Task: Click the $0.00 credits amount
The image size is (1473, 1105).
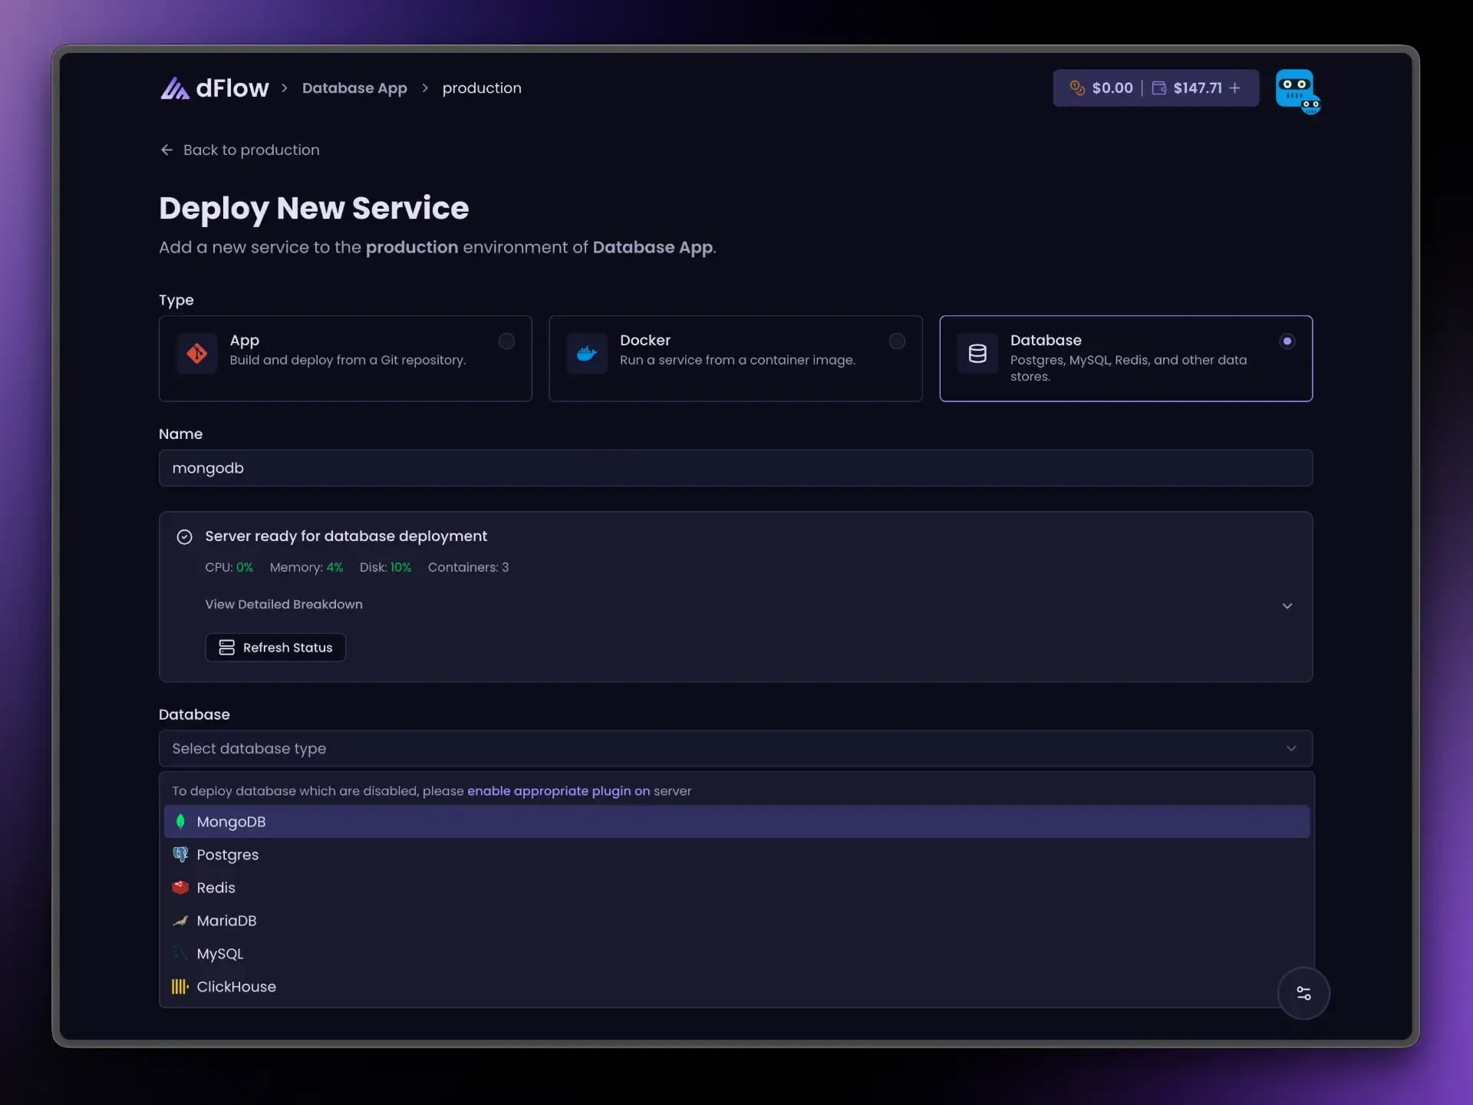Action: pyautogui.click(x=1112, y=88)
